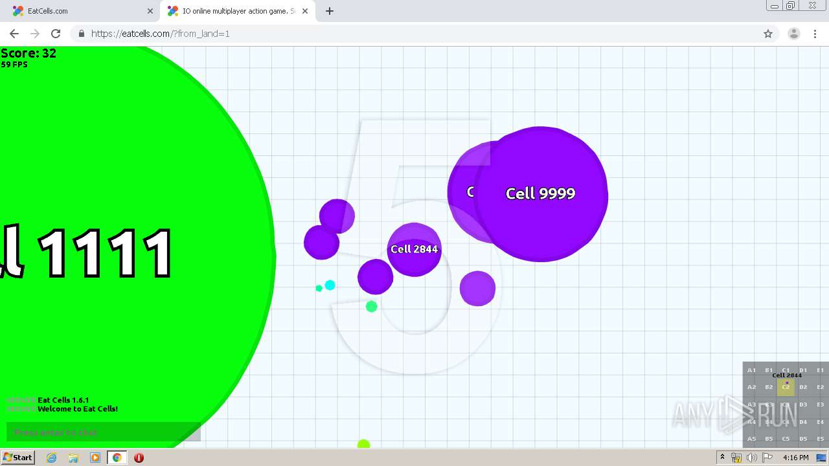Viewport: 829px width, 466px height.
Task: Click the Cell 2844 player blob
Action: click(x=414, y=249)
